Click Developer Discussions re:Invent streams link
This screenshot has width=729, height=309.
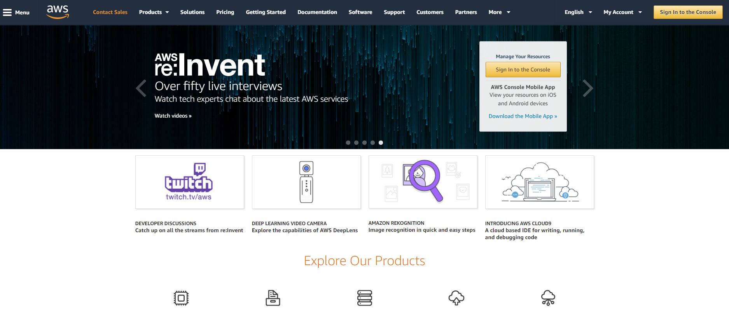tap(189, 227)
